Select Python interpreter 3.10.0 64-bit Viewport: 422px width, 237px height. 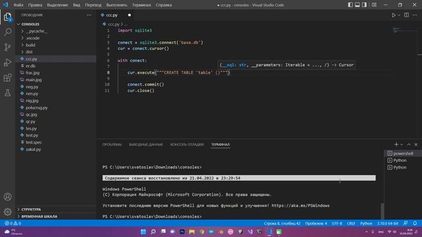click(x=388, y=223)
